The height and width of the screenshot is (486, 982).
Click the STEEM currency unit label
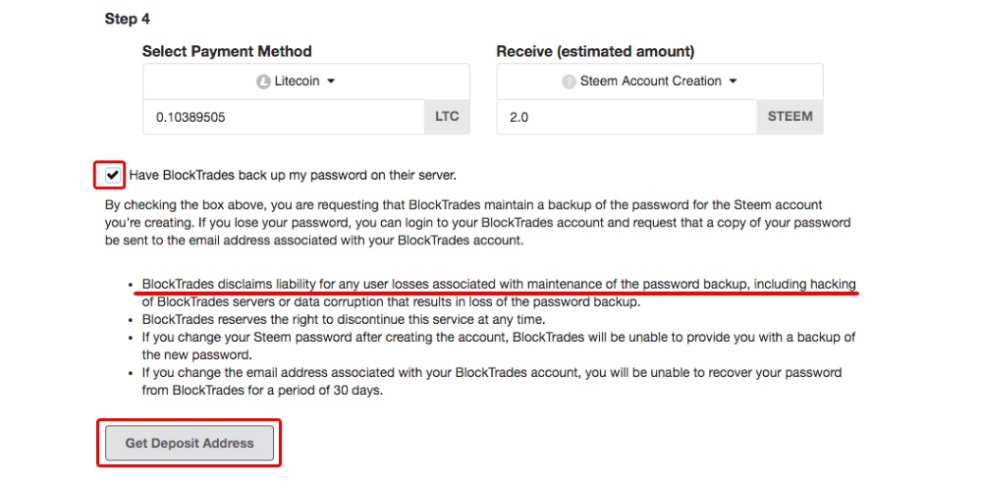pyautogui.click(x=790, y=117)
